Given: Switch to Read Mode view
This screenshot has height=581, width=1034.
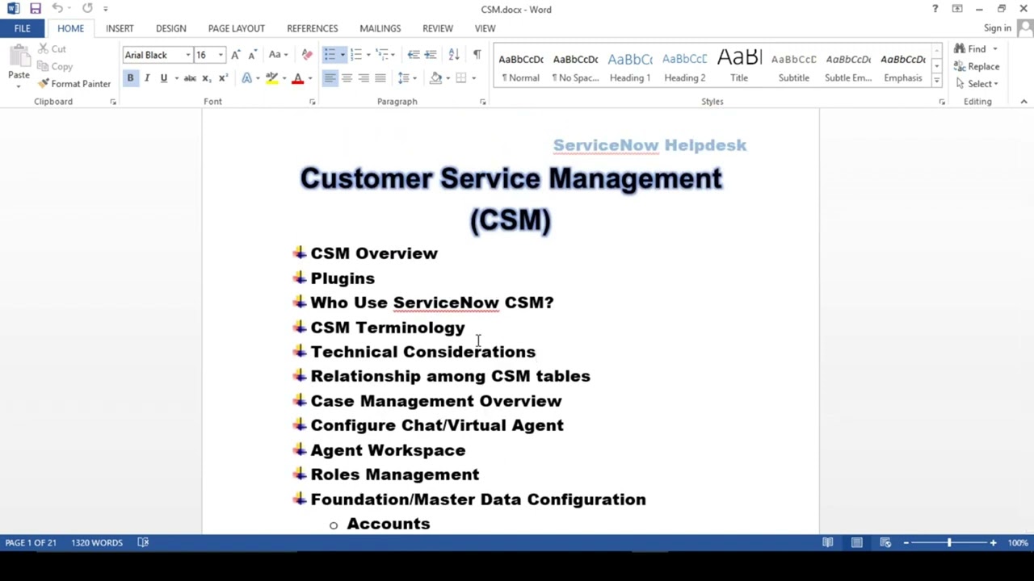Looking at the screenshot, I should pos(827,543).
